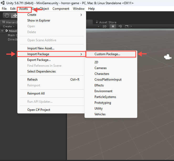Viewport: 174px width, 161px height.
Task: Open the Assets menu
Action: click(x=24, y=9)
